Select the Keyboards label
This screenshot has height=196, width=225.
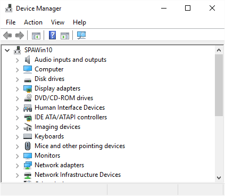[49, 136]
